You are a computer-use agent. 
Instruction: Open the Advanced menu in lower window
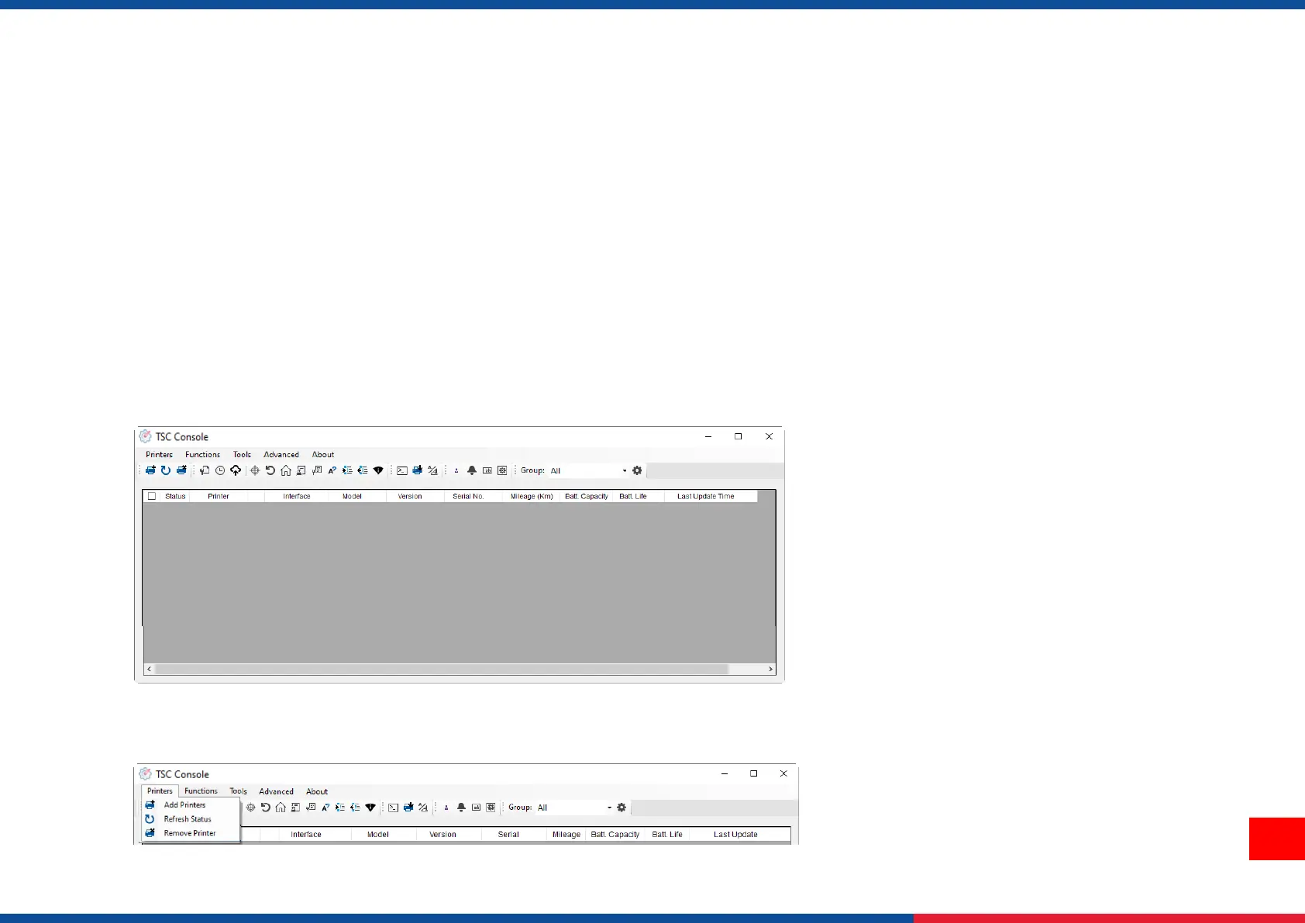click(276, 791)
